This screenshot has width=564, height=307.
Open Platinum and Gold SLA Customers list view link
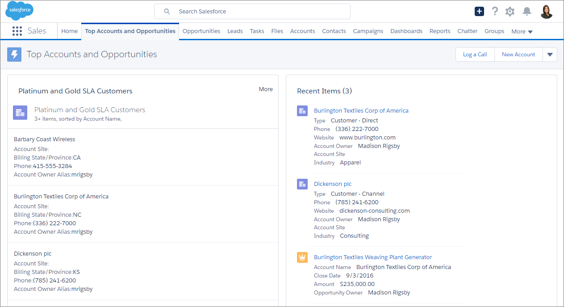pyautogui.click(x=90, y=110)
